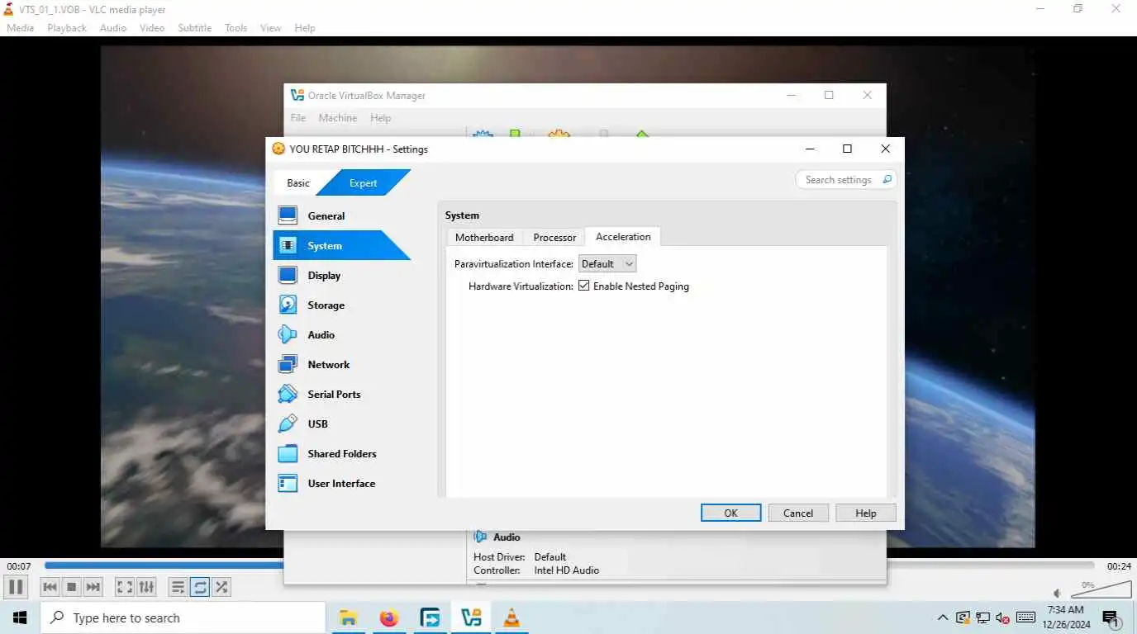Skip to next media in VLC

pos(93,587)
